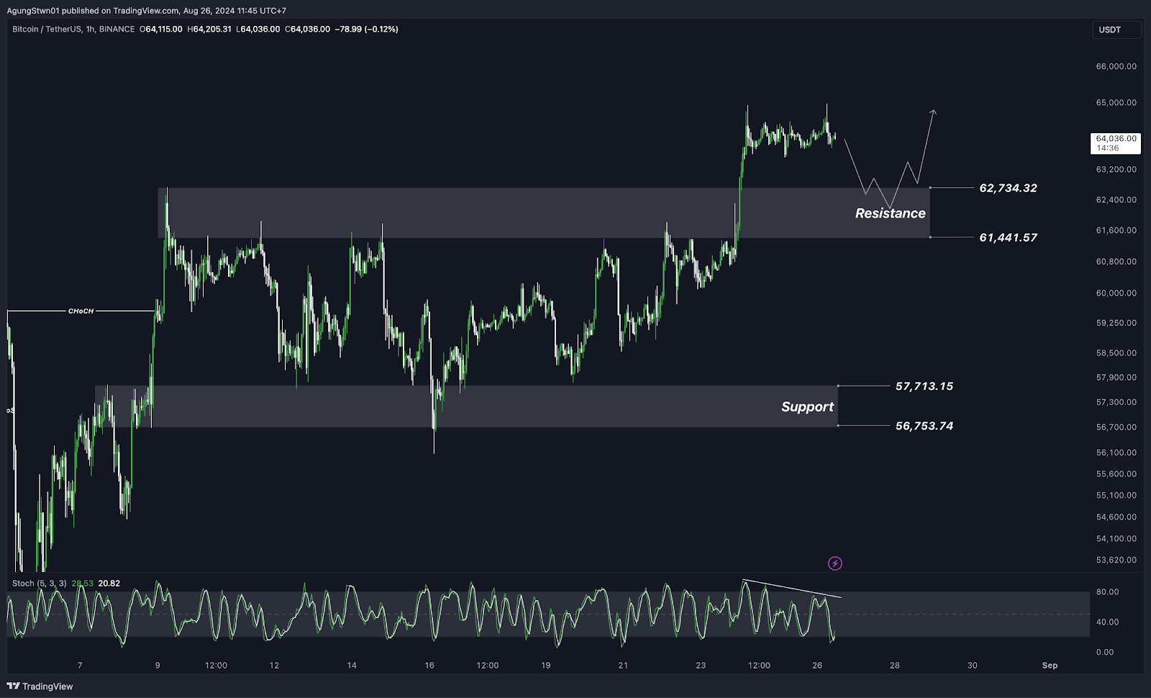The image size is (1151, 698).
Task: Click the 57,713.15 support price label
Action: [924, 386]
